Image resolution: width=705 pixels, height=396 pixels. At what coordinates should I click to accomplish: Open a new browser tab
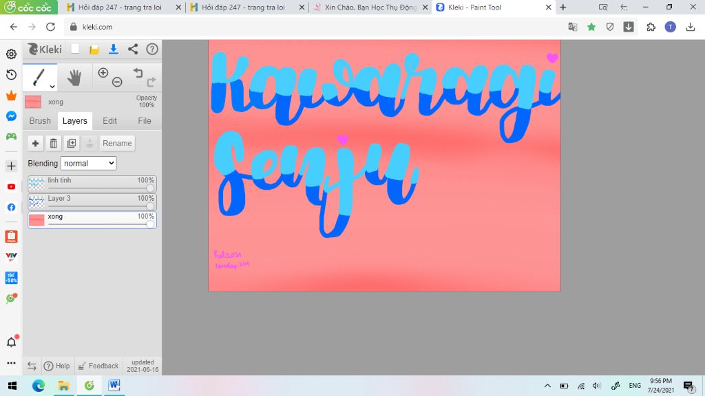(563, 7)
